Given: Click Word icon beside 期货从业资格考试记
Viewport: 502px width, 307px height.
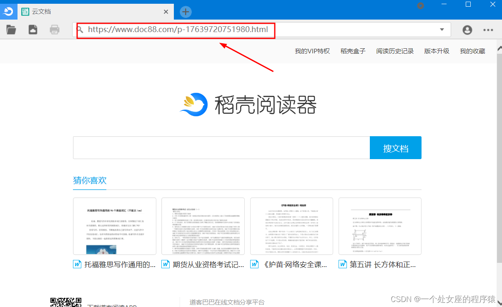Looking at the screenshot, I should click(x=166, y=264).
